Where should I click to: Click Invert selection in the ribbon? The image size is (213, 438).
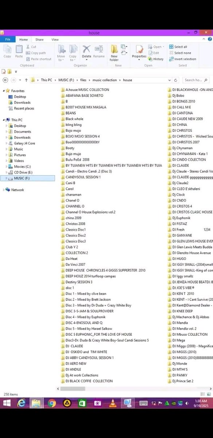(182, 59)
